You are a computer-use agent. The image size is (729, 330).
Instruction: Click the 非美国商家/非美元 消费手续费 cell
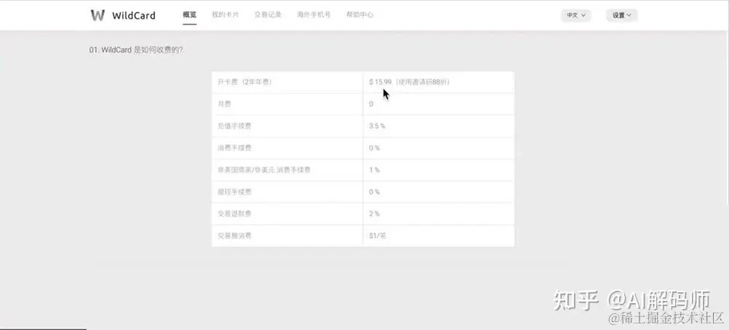click(287, 170)
